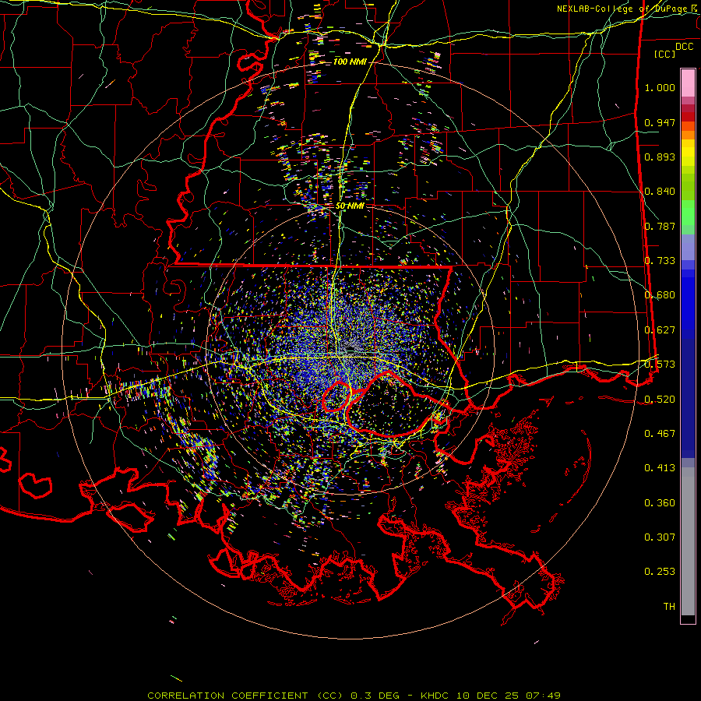Click the DCC product label
701x701 pixels.
point(684,47)
